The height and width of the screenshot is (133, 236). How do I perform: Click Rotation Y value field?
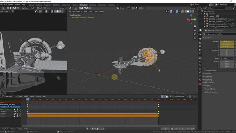(x=227, y=52)
